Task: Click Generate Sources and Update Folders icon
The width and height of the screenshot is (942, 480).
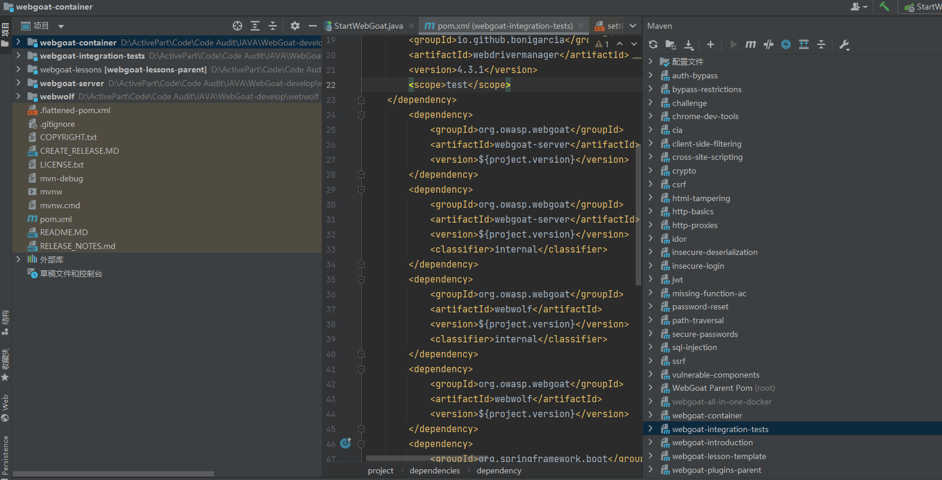Action: (670, 44)
